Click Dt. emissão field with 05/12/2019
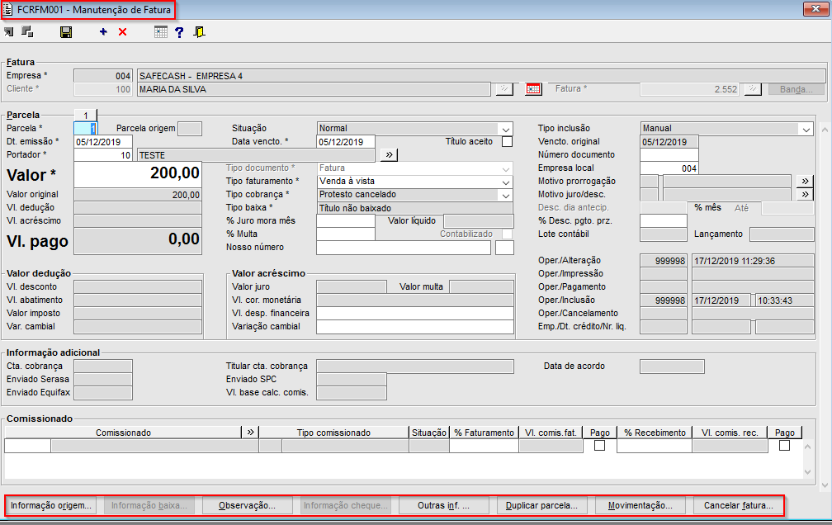 103,142
